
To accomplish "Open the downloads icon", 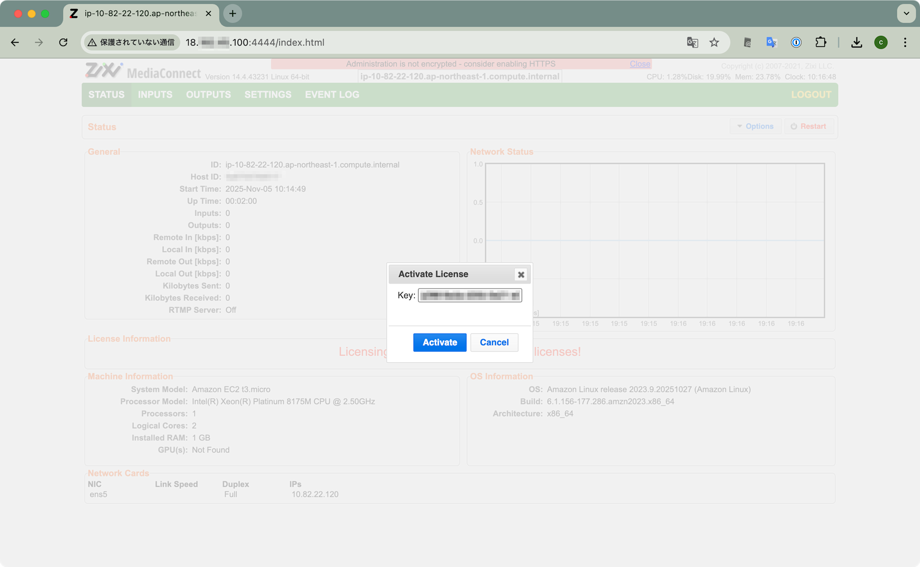I will pos(857,42).
